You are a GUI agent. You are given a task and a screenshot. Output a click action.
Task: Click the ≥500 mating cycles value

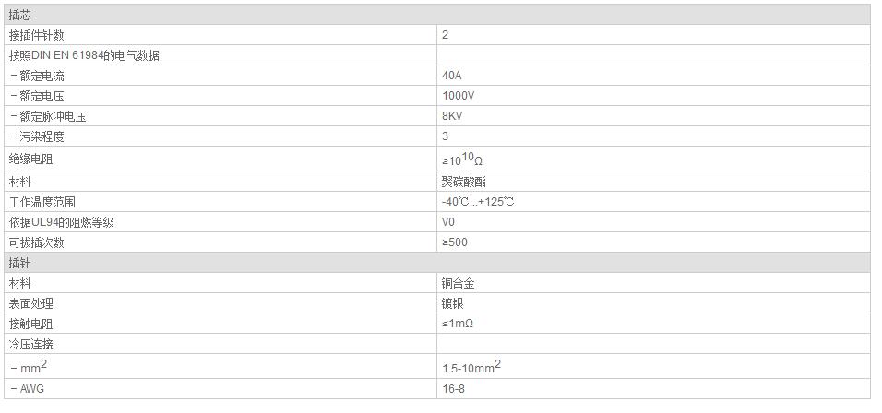coord(455,242)
